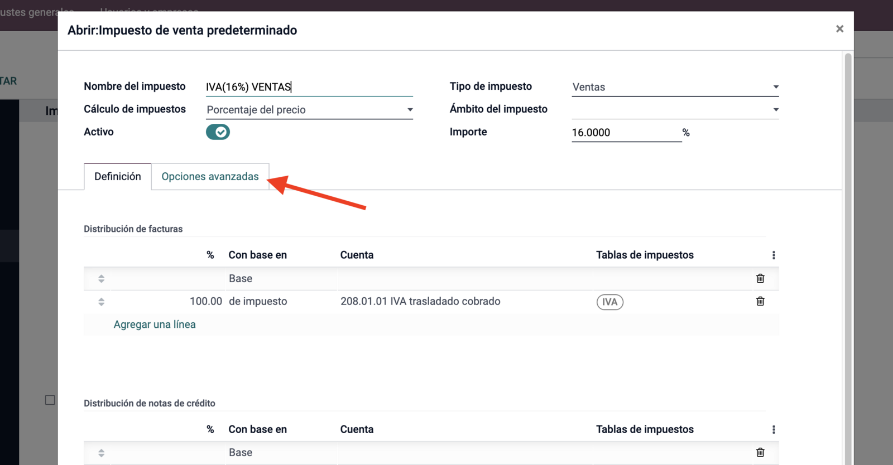Click the 'Base' cell in Distribución de facturas

tap(241, 278)
